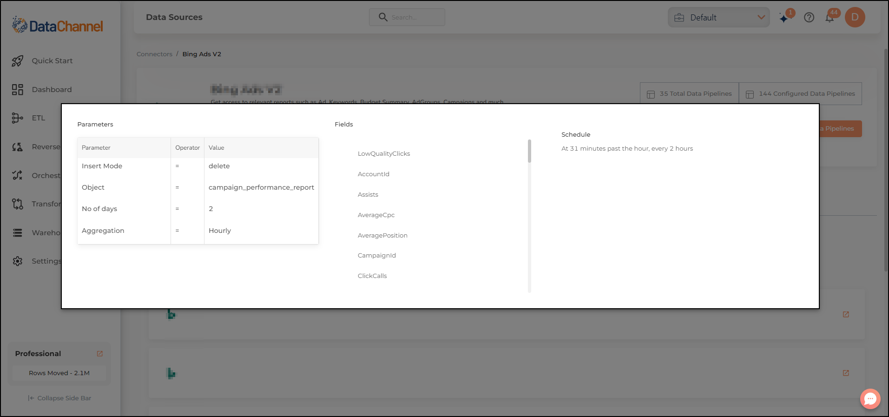Open the DataChannel logo home link
Screen dimensions: 889x417
click(x=58, y=26)
